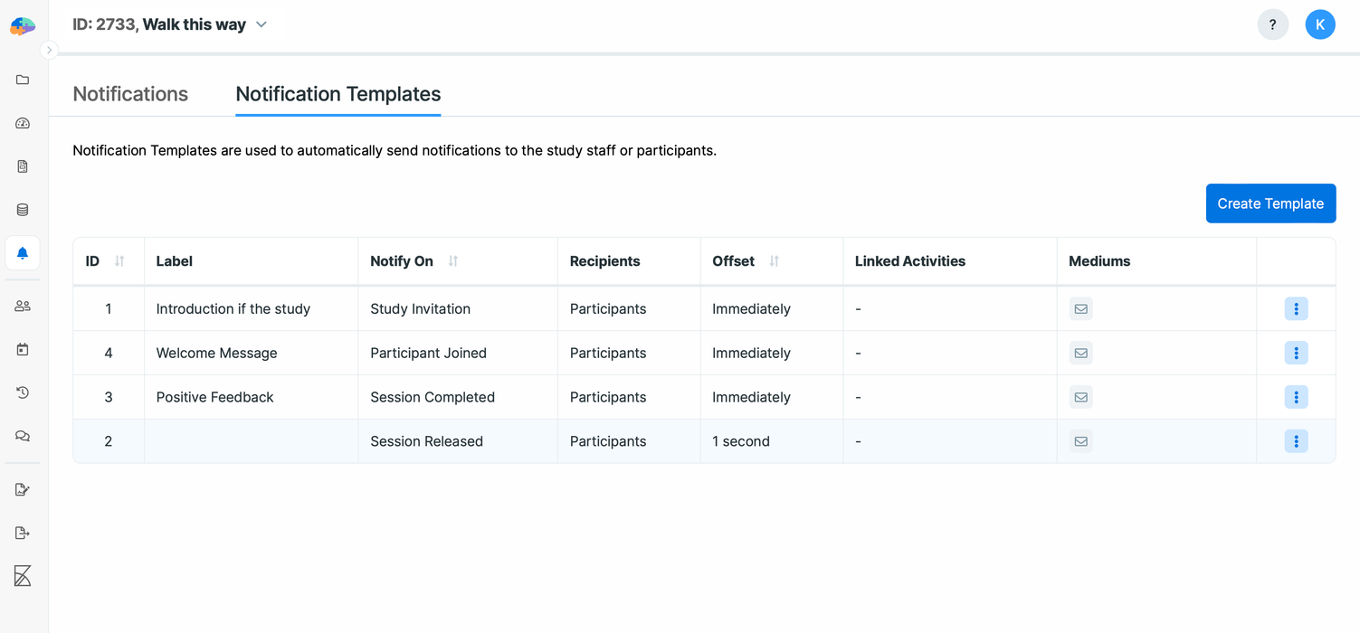Open the actions menu for Introduction if the study
Screen dimensions: 1360x633
[1296, 308]
